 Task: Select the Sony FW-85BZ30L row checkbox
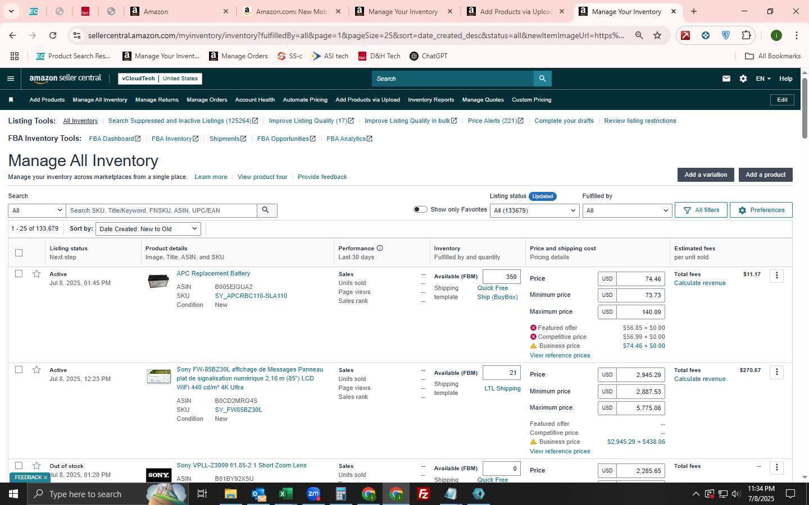click(x=19, y=370)
